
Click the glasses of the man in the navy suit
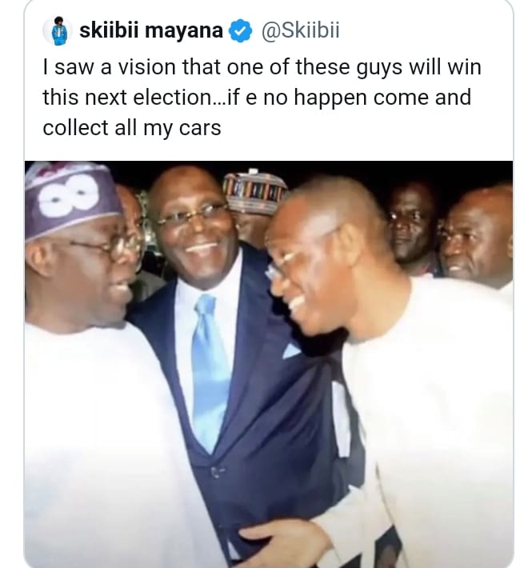tap(192, 215)
